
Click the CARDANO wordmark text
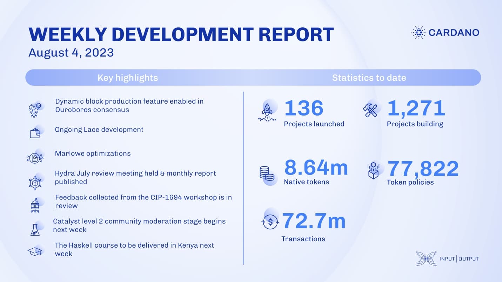click(x=454, y=33)
